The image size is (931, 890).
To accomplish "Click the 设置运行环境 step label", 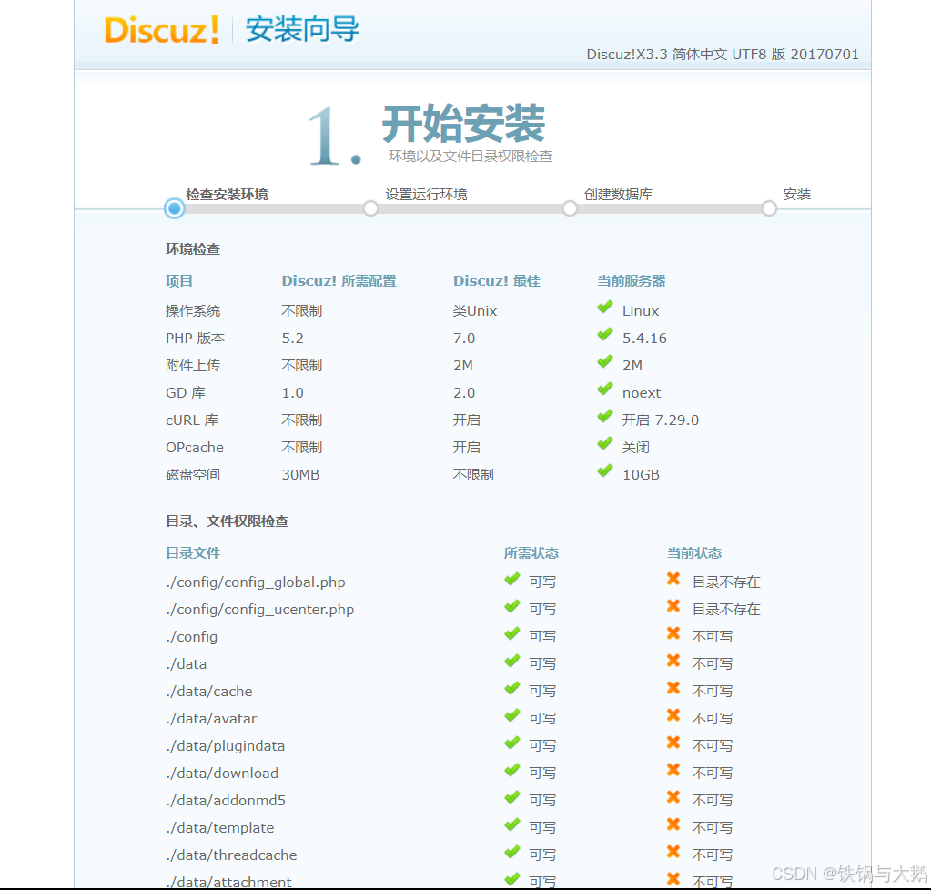I will coord(426,194).
